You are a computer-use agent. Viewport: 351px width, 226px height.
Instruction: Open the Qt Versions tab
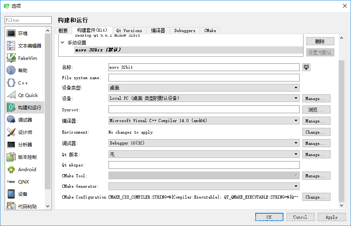point(129,31)
